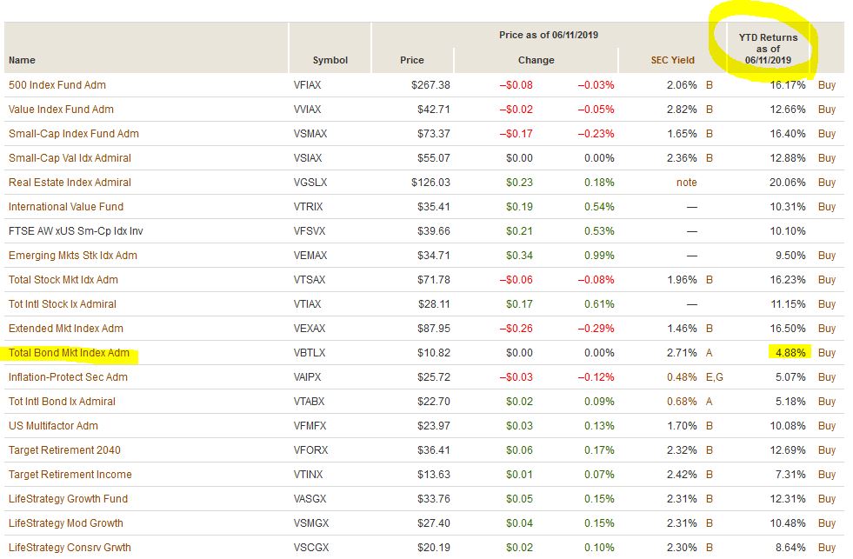This screenshot has height=559, width=853.
Task: Open US Multifactor Adm fund link
Action: tap(53, 426)
